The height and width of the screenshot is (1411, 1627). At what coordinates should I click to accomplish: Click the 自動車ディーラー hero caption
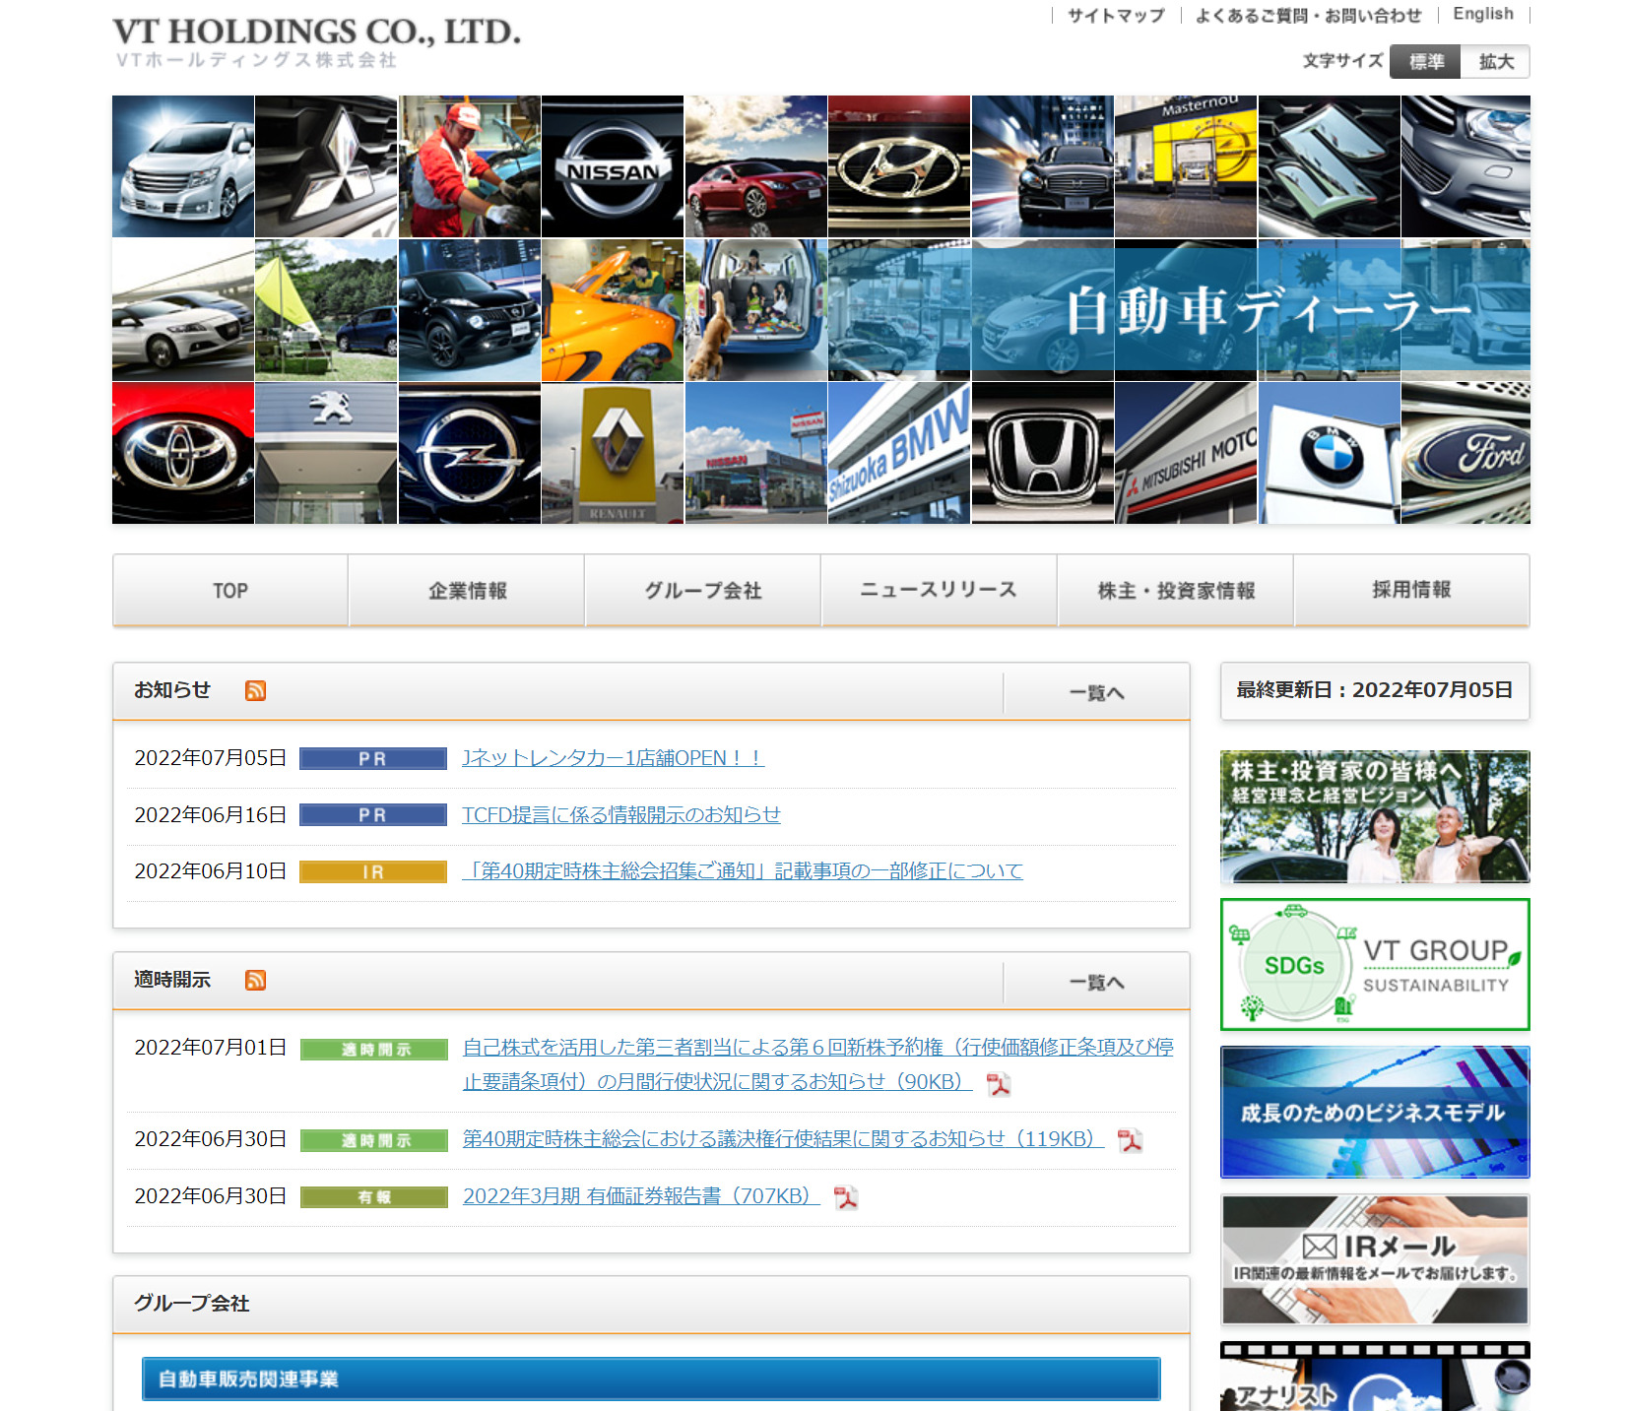1269,310
